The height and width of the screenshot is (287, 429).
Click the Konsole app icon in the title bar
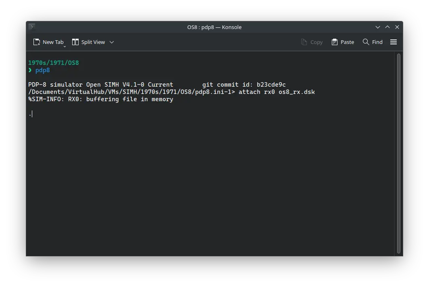[32, 27]
